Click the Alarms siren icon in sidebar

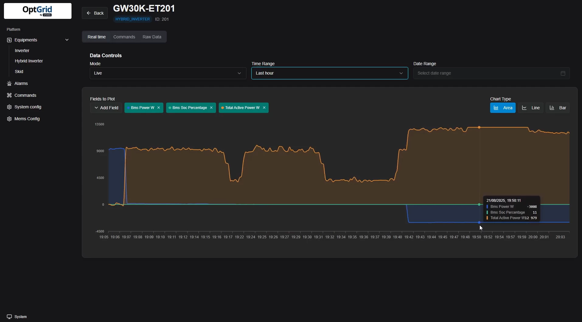pyautogui.click(x=9, y=83)
